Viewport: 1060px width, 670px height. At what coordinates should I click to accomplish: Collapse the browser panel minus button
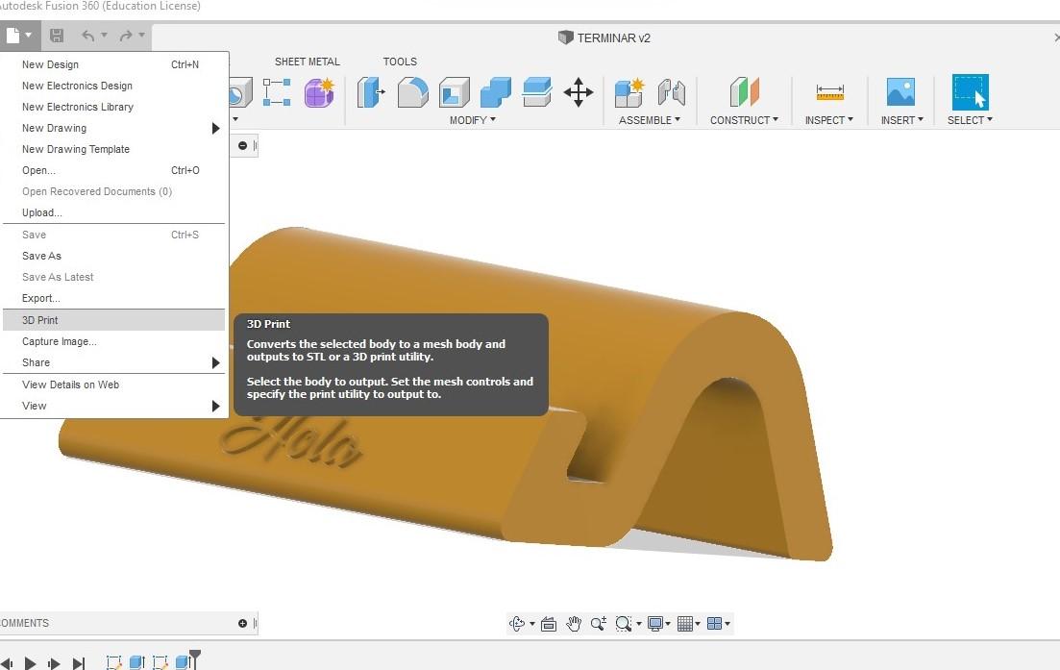[x=242, y=145]
